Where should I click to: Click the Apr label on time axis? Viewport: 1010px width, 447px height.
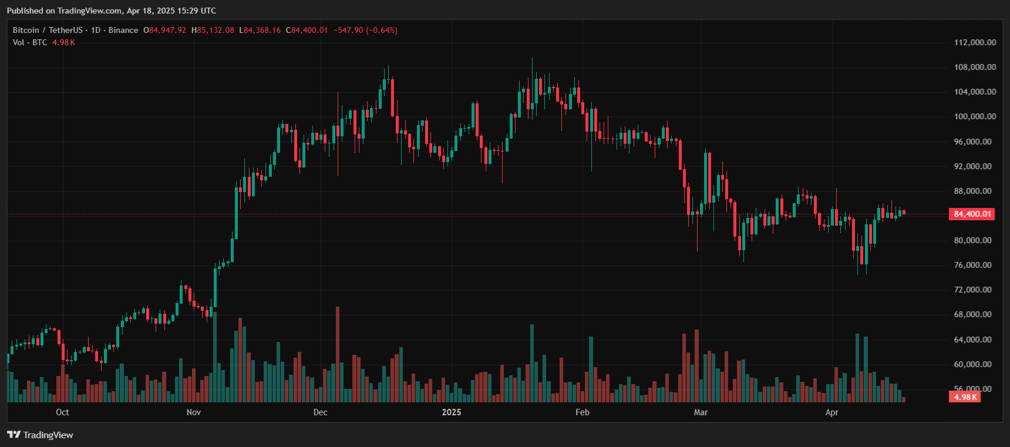point(831,412)
